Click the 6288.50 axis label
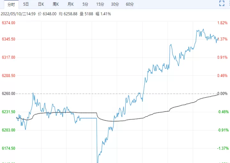The height and width of the screenshot is (163, 230). (x=9, y=75)
